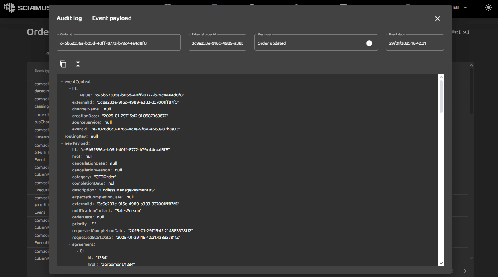Click the info icon in Message field
498x277 pixels.
[369, 43]
